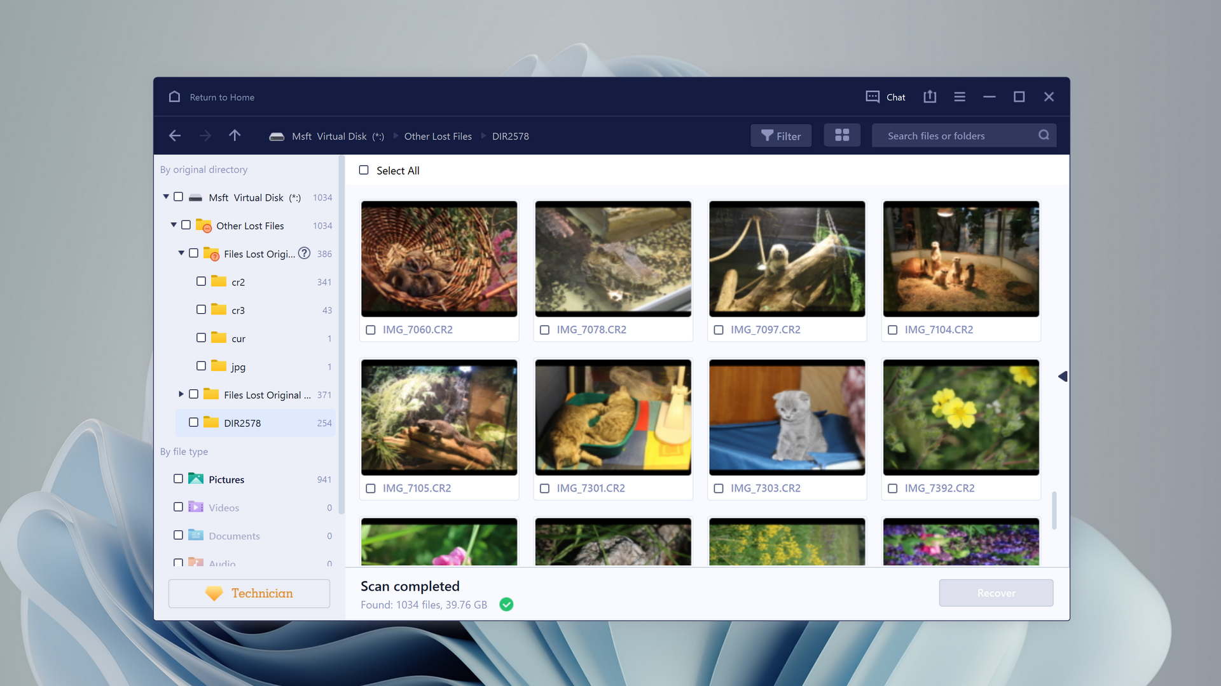This screenshot has width=1221, height=686.
Task: Click the Msft Virtual Disk drive icon in tree
Action: coord(196,198)
